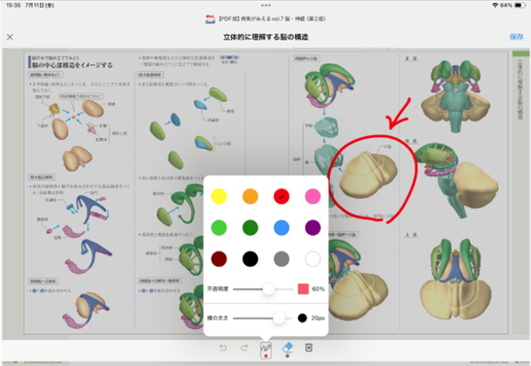
Task: Tap the PDF book app icon in header
Action: click(x=211, y=19)
